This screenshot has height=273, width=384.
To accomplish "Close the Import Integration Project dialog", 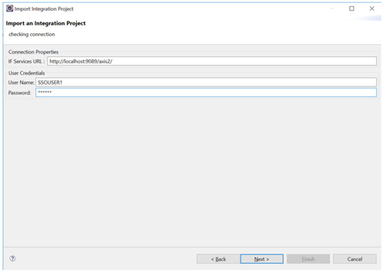I will pyautogui.click(x=371, y=9).
